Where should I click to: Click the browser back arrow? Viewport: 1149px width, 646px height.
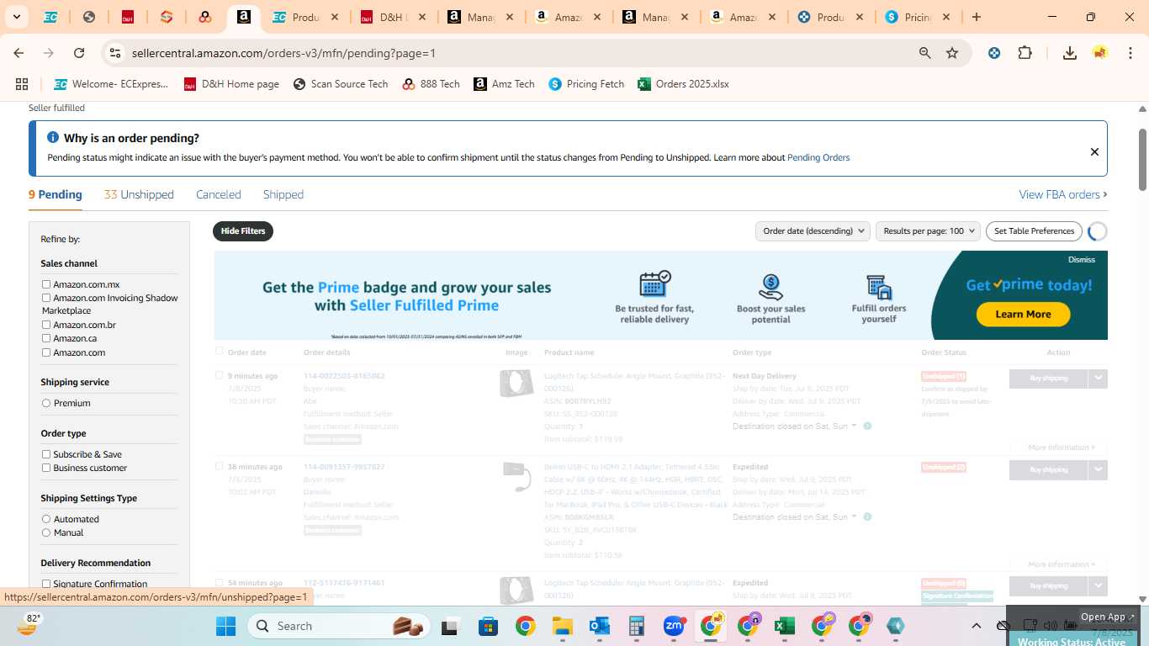point(19,53)
